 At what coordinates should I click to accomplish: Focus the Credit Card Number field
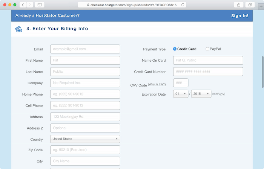coord(208,72)
